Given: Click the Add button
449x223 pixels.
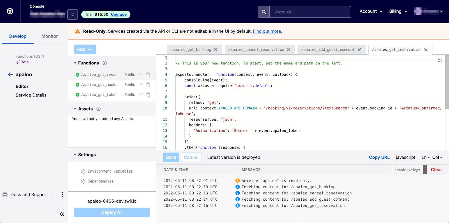Looking at the screenshot, I should (85, 49).
